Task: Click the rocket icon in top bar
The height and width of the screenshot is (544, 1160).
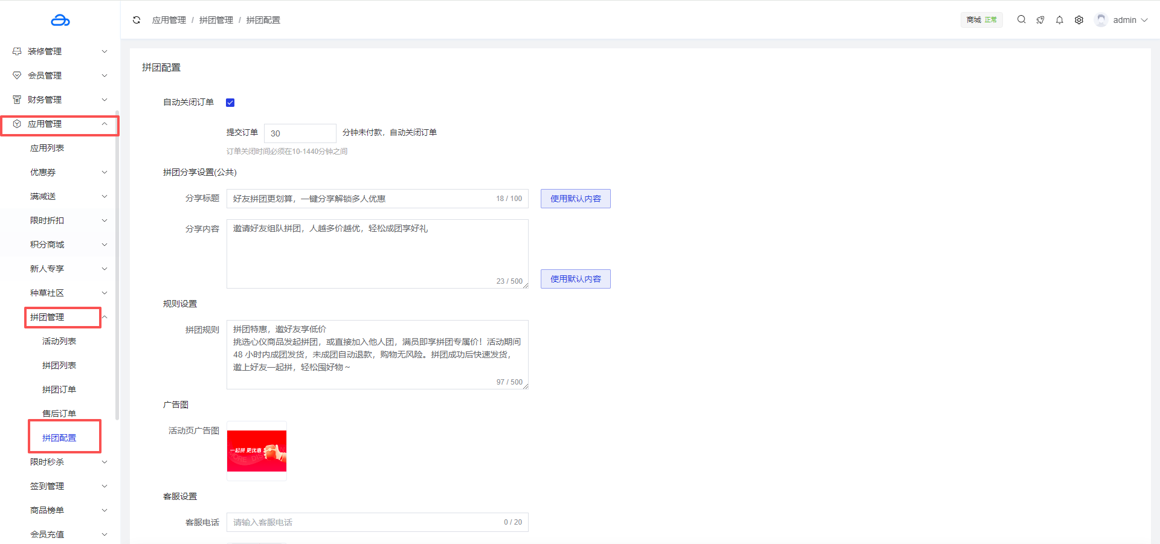Action: [x=1040, y=20]
